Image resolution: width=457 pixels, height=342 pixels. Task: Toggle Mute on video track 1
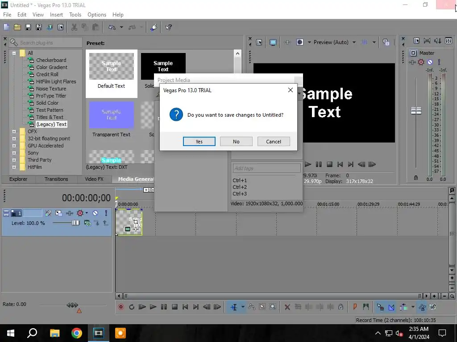point(96,213)
